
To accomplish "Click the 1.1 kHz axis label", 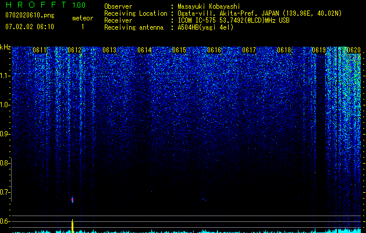I will [5, 76].
